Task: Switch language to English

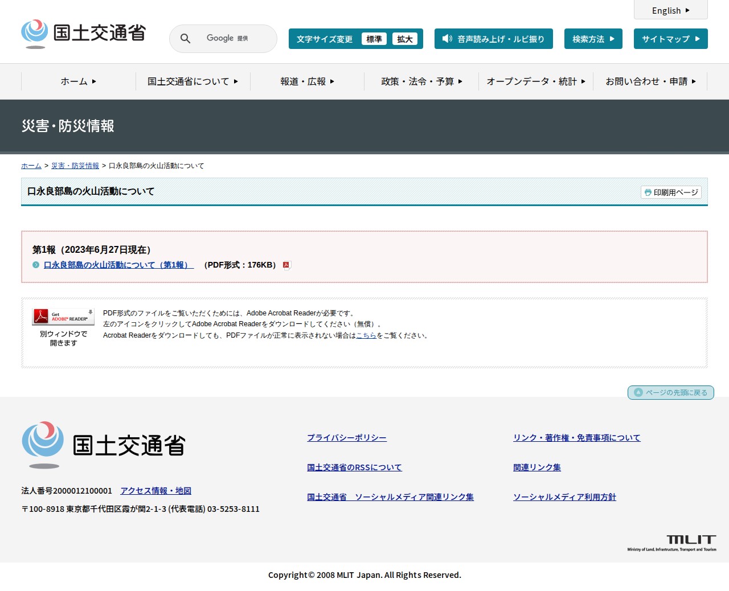Action: click(x=670, y=10)
